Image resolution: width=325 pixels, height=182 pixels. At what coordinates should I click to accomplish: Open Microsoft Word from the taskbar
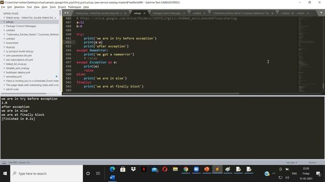112,177
